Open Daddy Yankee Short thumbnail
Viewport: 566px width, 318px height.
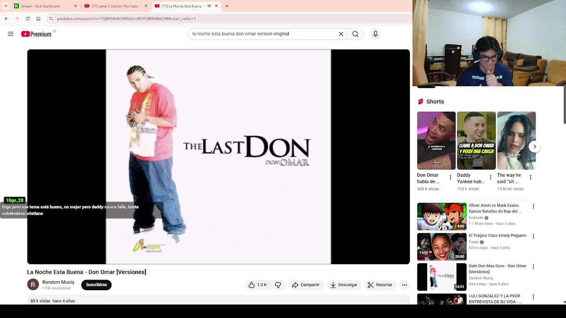tap(476, 140)
